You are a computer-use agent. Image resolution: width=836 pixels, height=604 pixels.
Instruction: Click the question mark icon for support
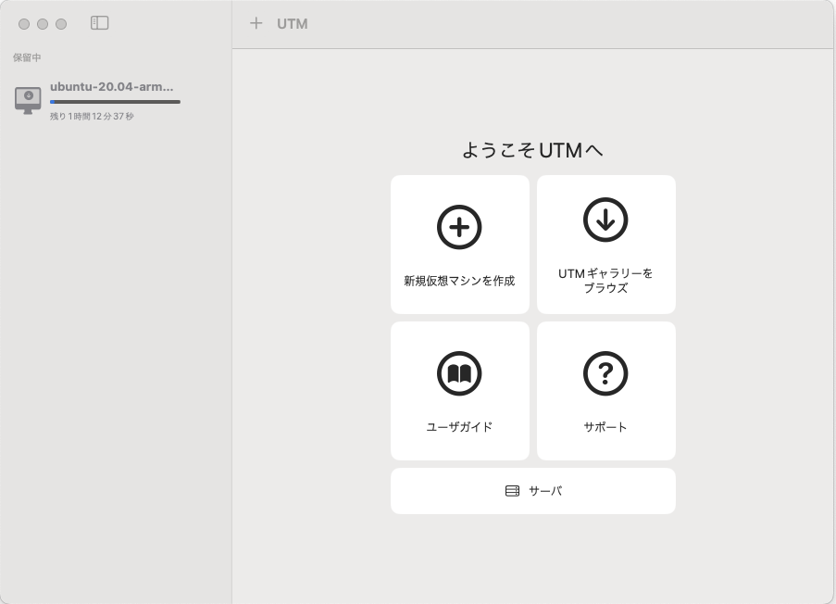point(606,372)
